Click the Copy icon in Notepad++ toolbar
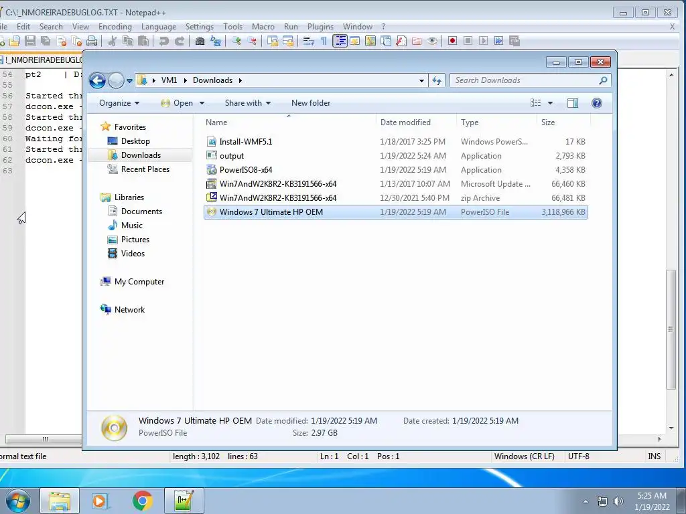Screen dimensions: 686x514 pyautogui.click(x=128, y=41)
